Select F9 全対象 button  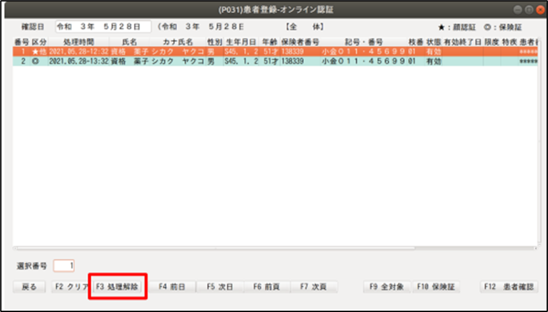pyautogui.click(x=388, y=287)
